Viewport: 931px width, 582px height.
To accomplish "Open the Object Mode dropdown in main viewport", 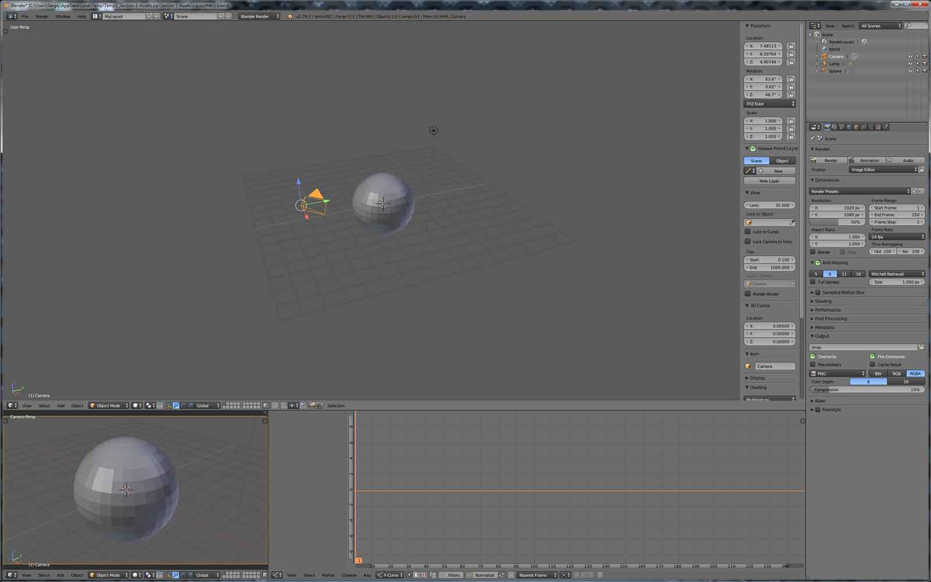I will pyautogui.click(x=108, y=406).
